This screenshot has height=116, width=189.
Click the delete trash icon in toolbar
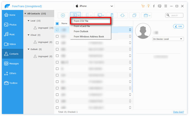pyautogui.click(x=112, y=15)
